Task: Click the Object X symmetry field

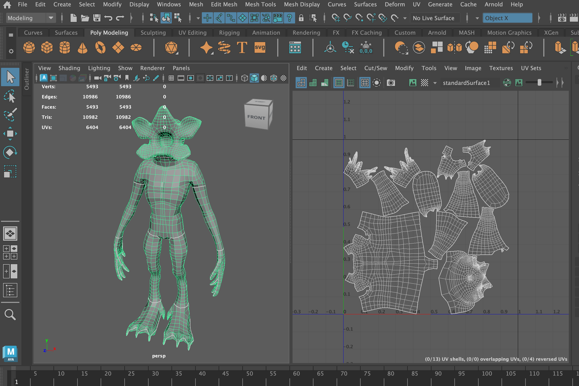Action: click(x=507, y=18)
